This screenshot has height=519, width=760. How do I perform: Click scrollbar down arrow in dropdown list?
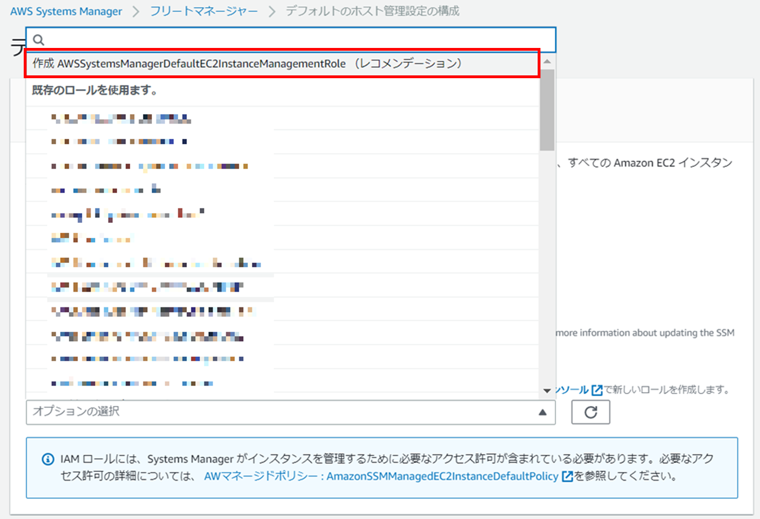point(547,391)
